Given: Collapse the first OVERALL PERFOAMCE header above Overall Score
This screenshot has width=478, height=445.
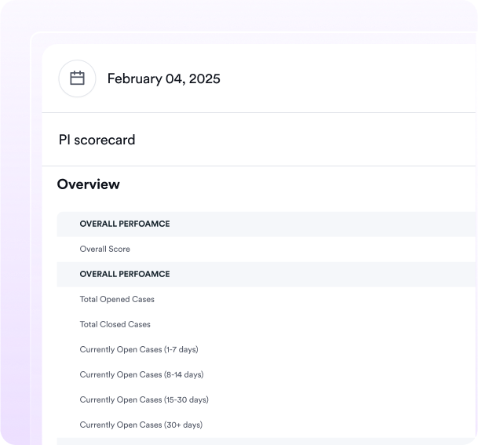Looking at the screenshot, I should point(124,224).
